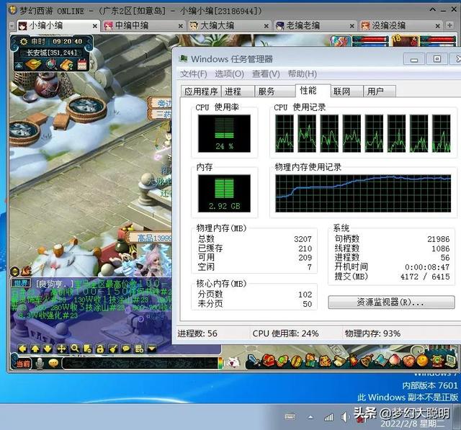Add a new game tab with plus button
The height and width of the screenshot is (430, 461).
point(449,25)
